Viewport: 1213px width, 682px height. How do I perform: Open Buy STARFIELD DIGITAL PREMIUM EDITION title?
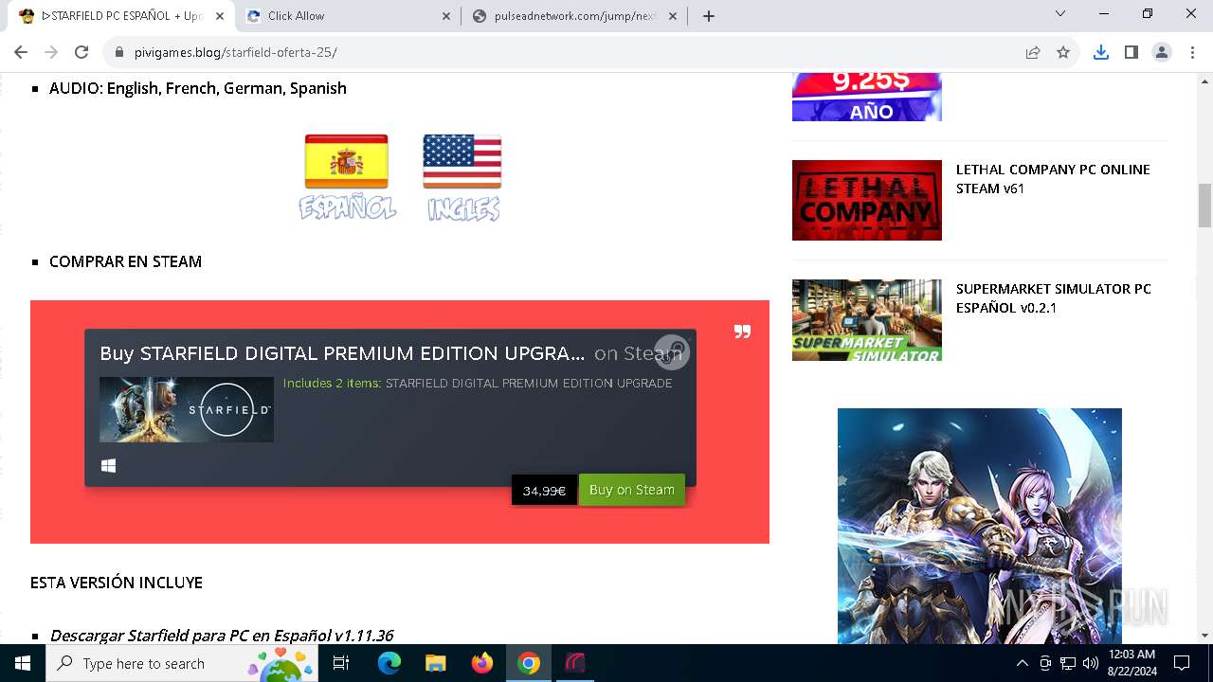point(342,353)
